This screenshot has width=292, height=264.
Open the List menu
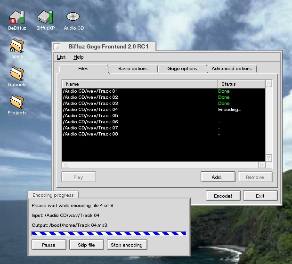(61, 57)
